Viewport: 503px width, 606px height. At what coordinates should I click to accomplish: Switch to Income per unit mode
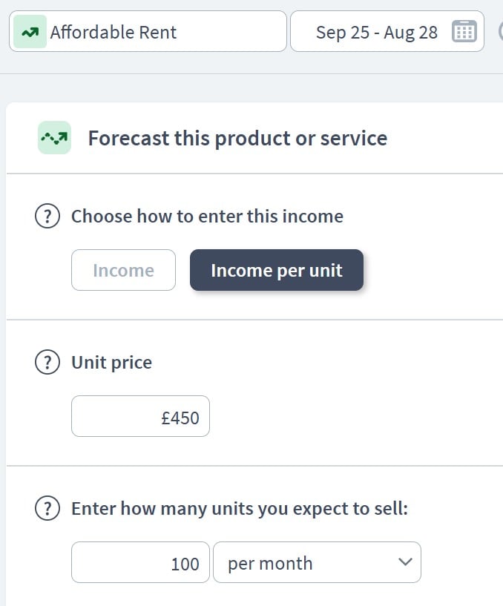point(276,270)
